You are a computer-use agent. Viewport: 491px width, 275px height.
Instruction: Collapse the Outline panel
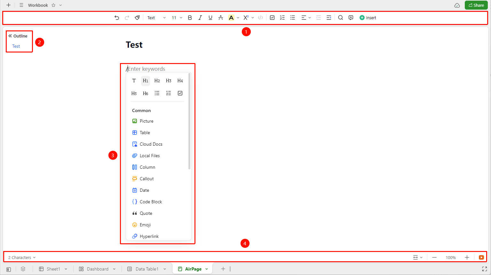[10, 36]
